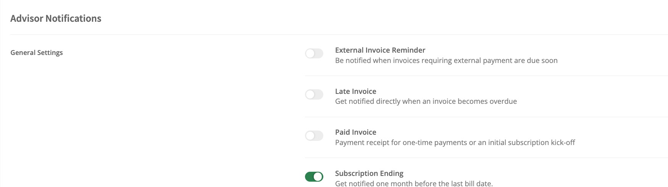This screenshot has width=668, height=187.
Task: Click the one-time payments receipt description
Action: 455,142
